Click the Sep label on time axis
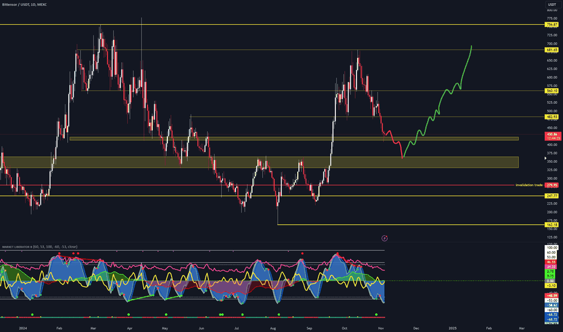Screen dimensions: 563x332 click(309, 328)
